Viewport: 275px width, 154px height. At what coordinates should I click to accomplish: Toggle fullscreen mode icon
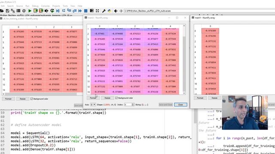[x=97, y=11]
